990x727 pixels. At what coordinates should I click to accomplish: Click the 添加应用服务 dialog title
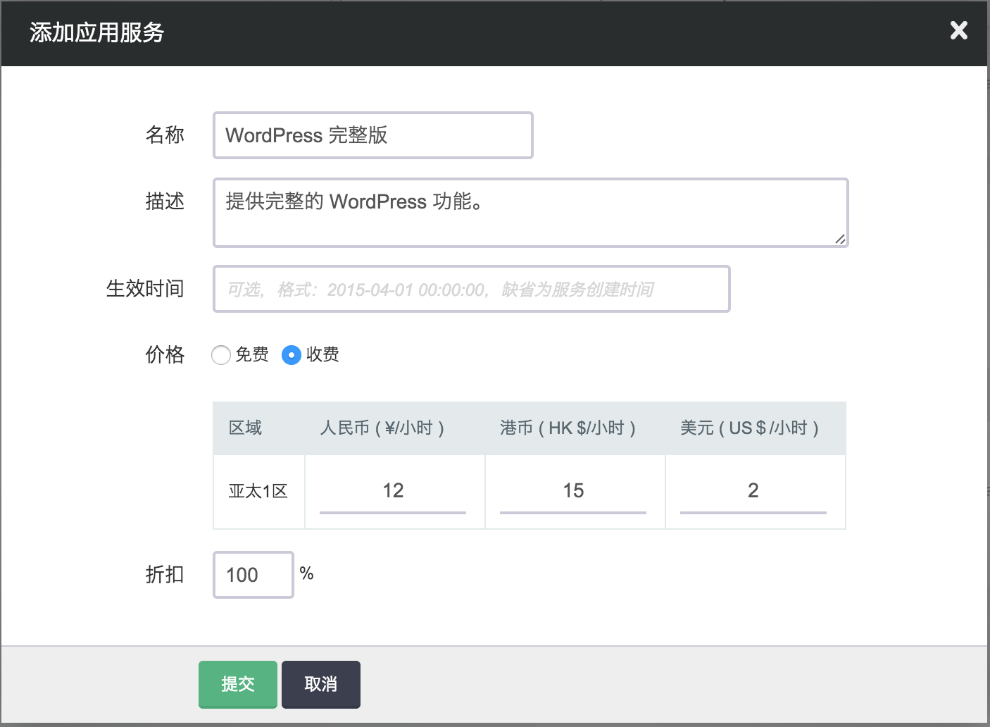pyautogui.click(x=97, y=32)
